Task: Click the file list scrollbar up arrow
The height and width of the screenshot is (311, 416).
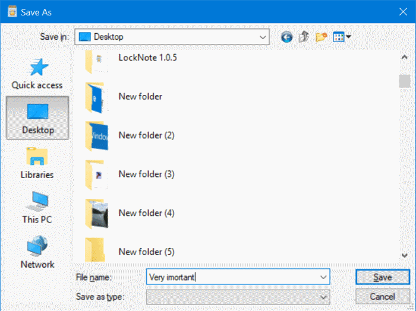Action: [405, 57]
